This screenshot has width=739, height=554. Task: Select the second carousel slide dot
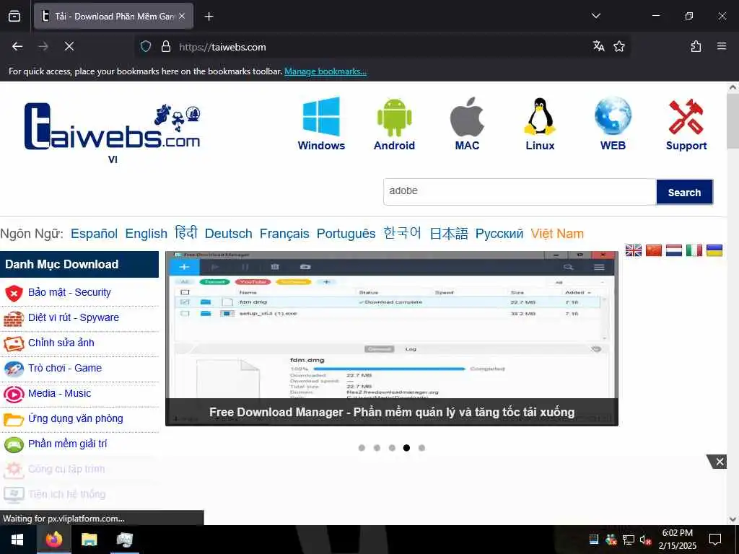point(377,447)
